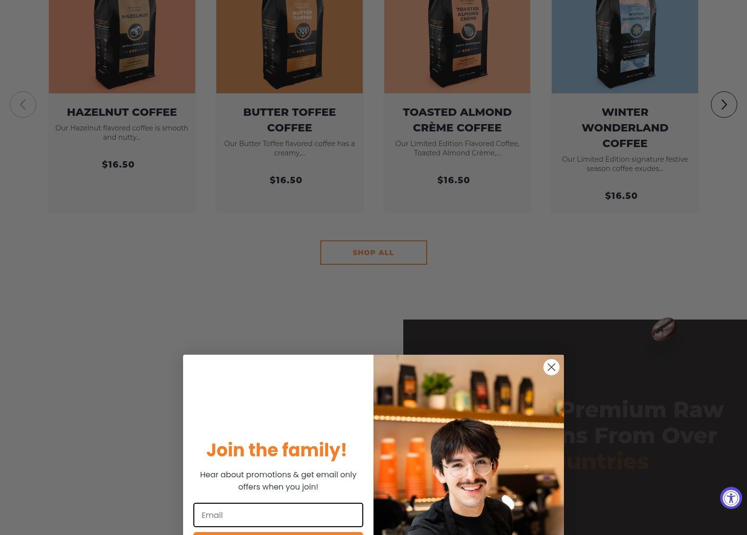
Task: Open Winter Wonderland Coffee title link
Action: [625, 128]
